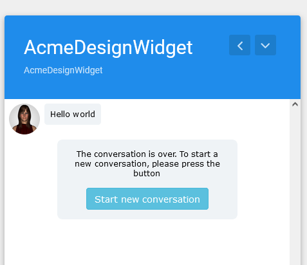307x265 pixels.
Task: Click the word "Hello" in the chat bubble
Action: coord(60,114)
